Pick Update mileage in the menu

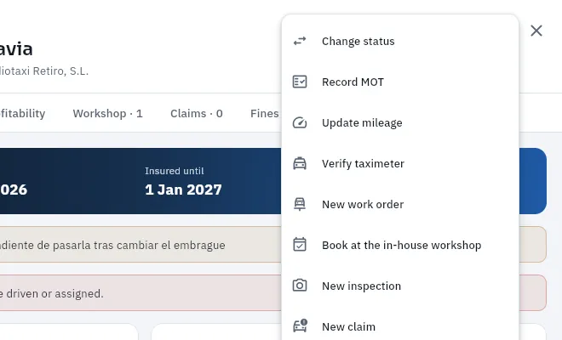(x=400, y=122)
